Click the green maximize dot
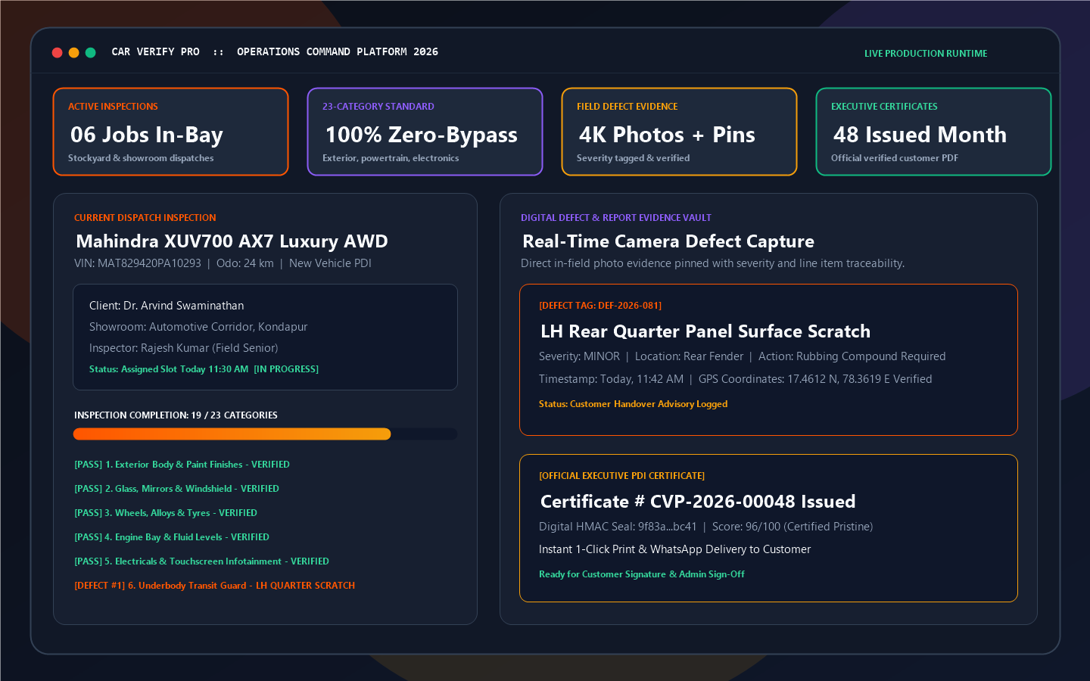The height and width of the screenshot is (681, 1090). 90,52
